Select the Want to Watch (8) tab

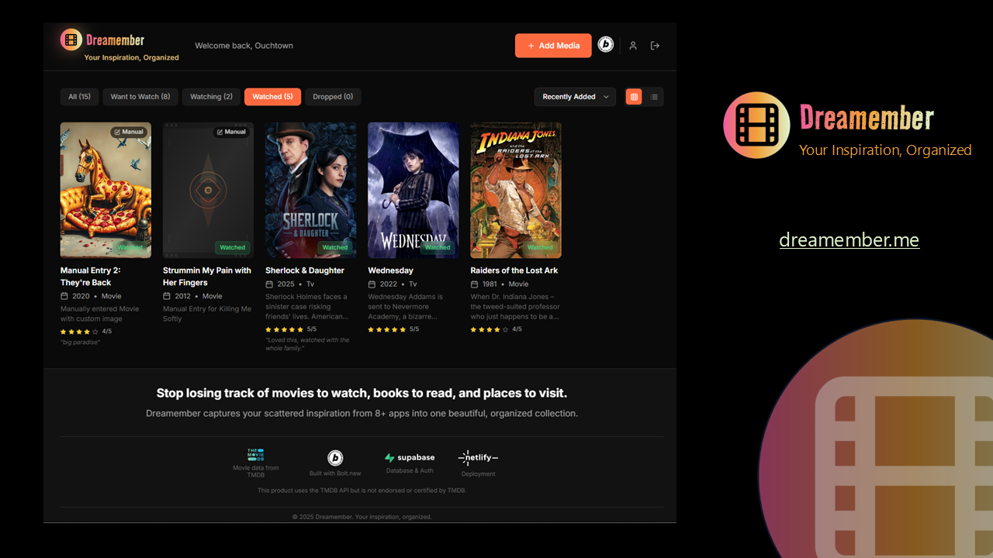click(140, 97)
